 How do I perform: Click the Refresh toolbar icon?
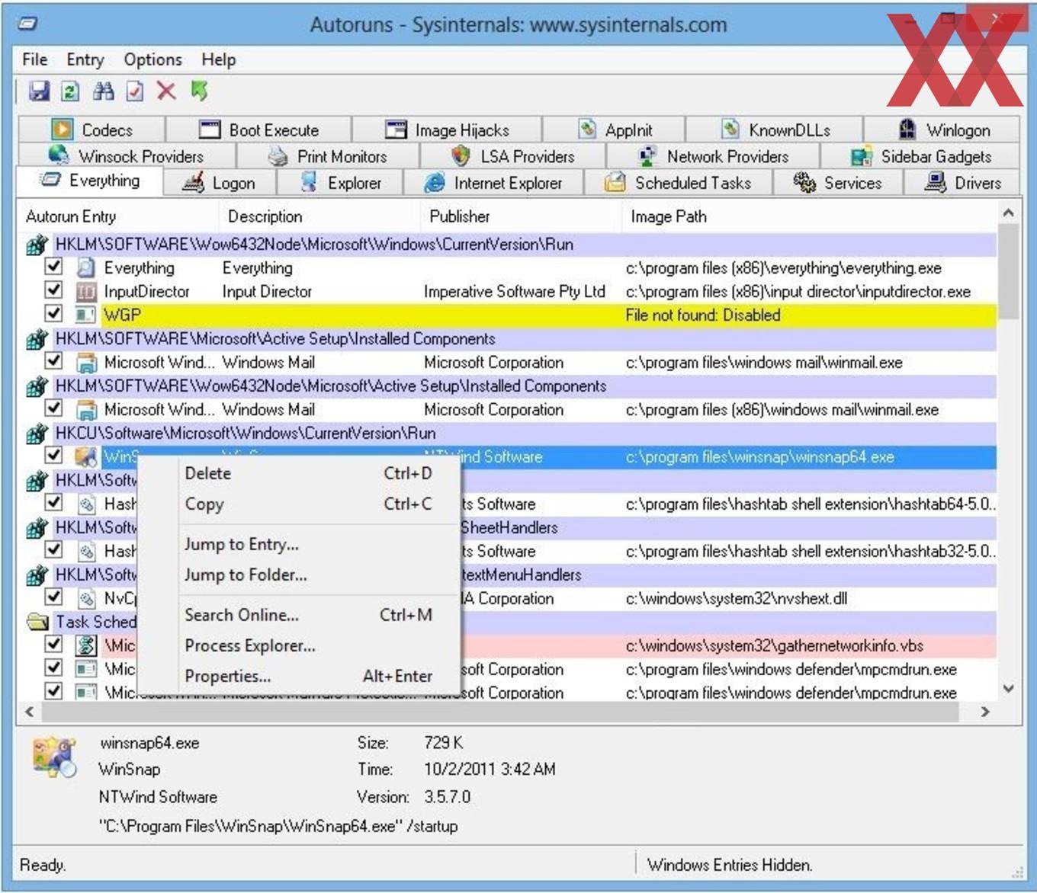[x=70, y=91]
